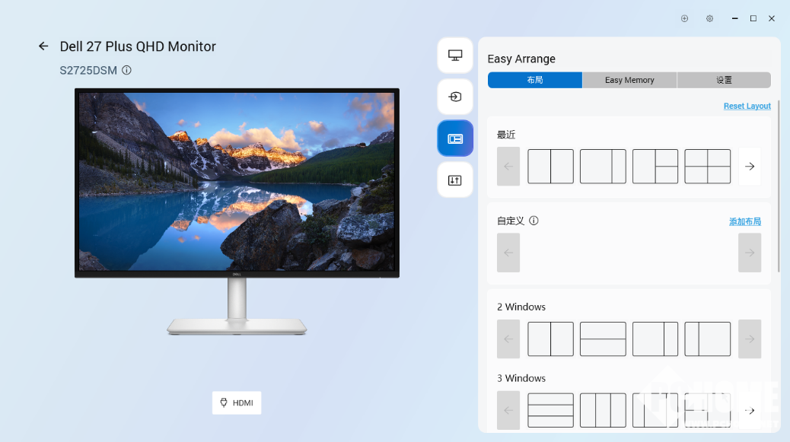
Task: Click the next arrow in 3 Windows row
Action: [750, 410]
